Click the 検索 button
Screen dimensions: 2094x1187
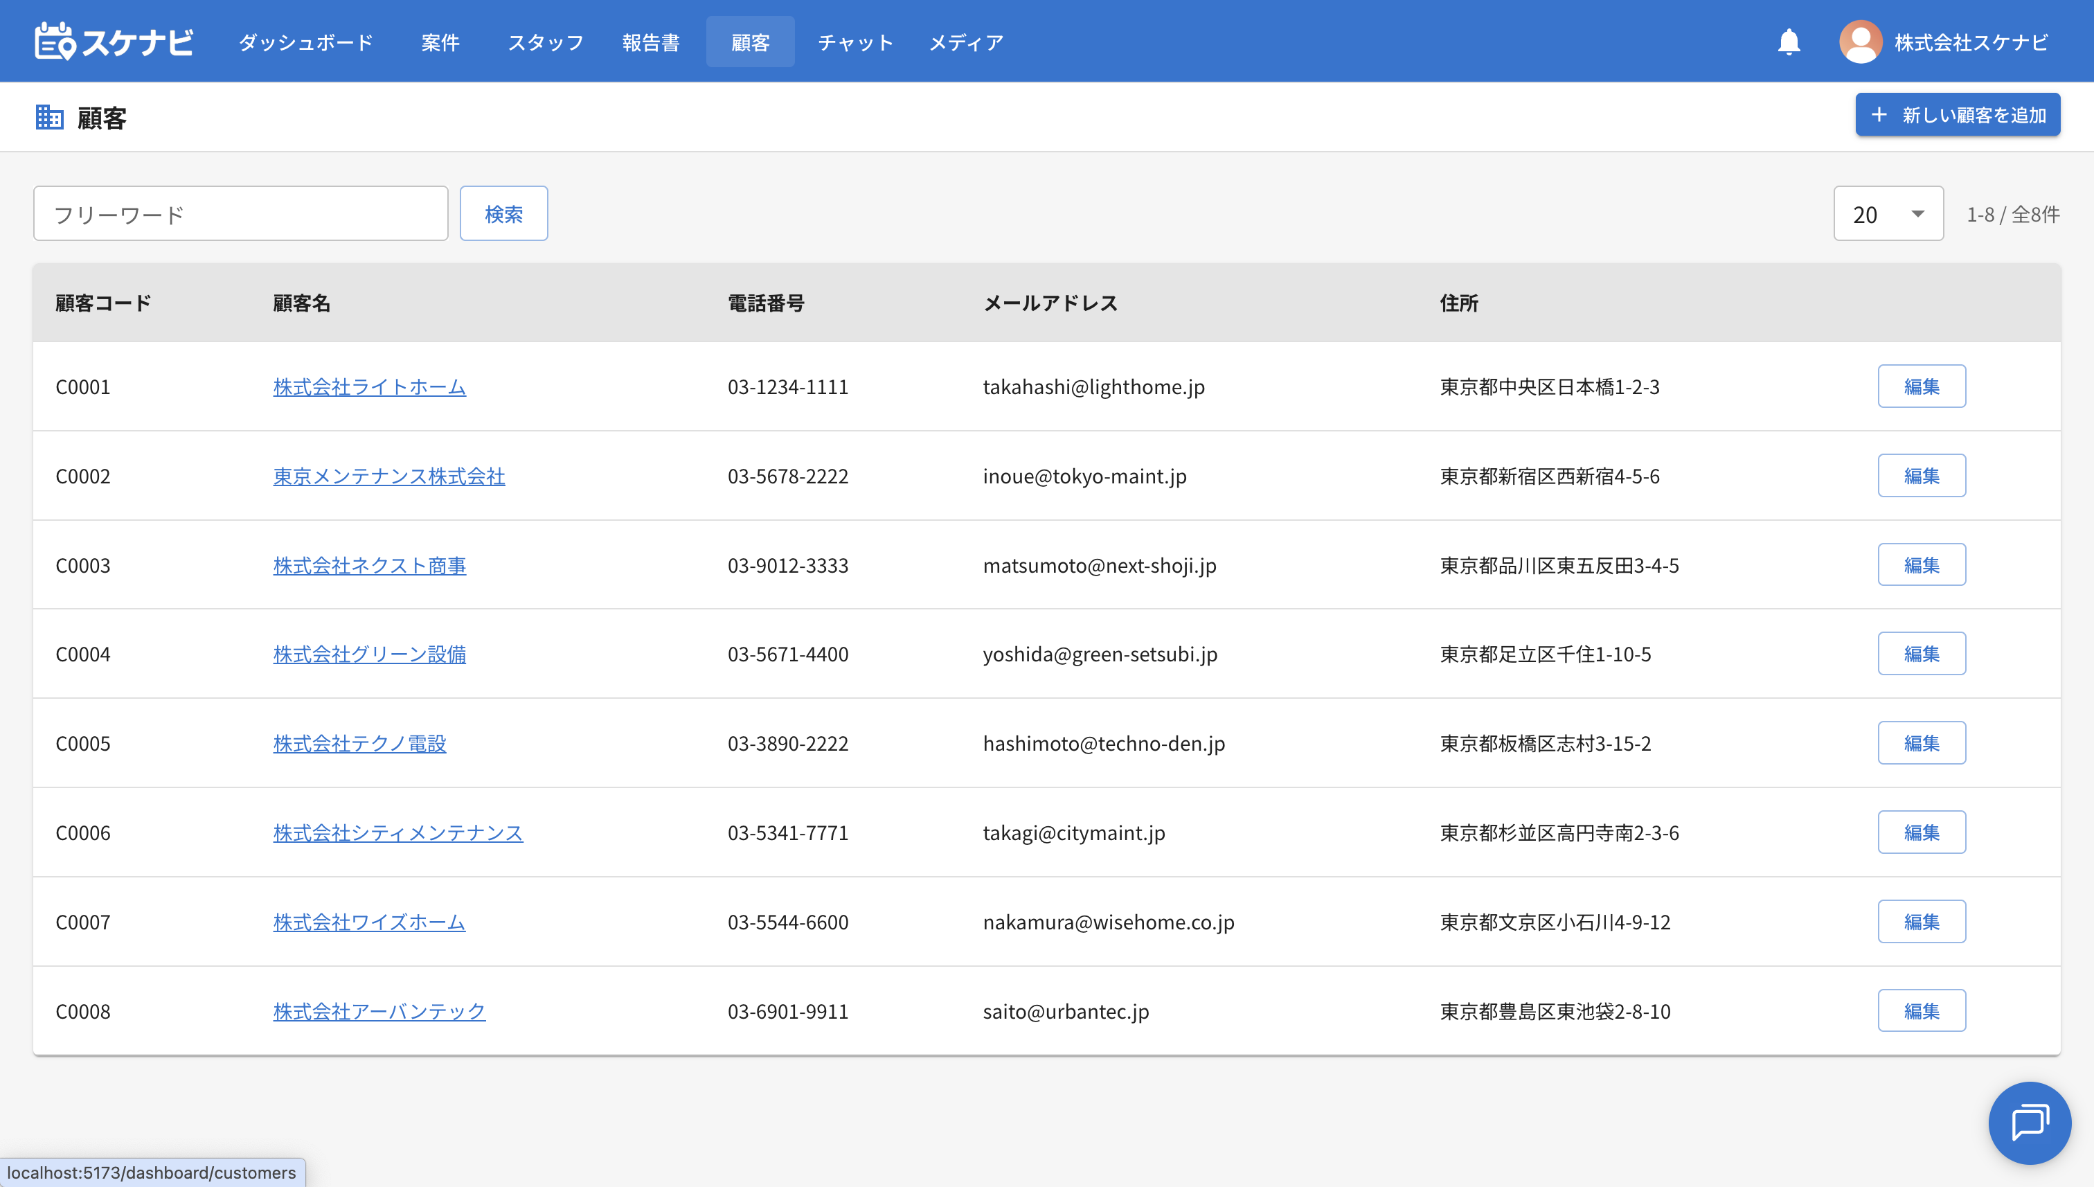(503, 213)
